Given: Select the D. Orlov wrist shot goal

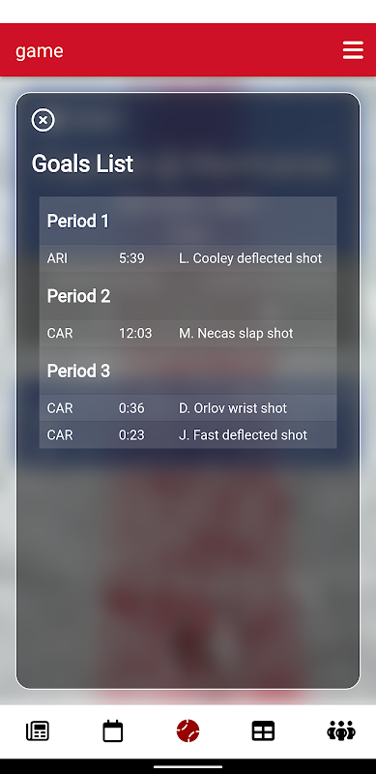Looking at the screenshot, I should (x=188, y=408).
